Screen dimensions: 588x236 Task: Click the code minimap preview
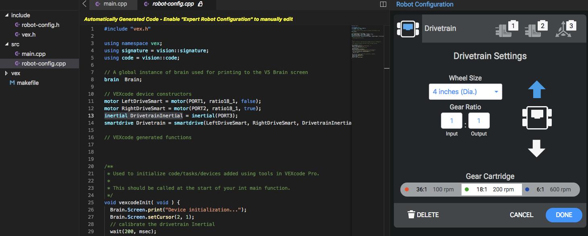pyautogui.click(x=366, y=42)
